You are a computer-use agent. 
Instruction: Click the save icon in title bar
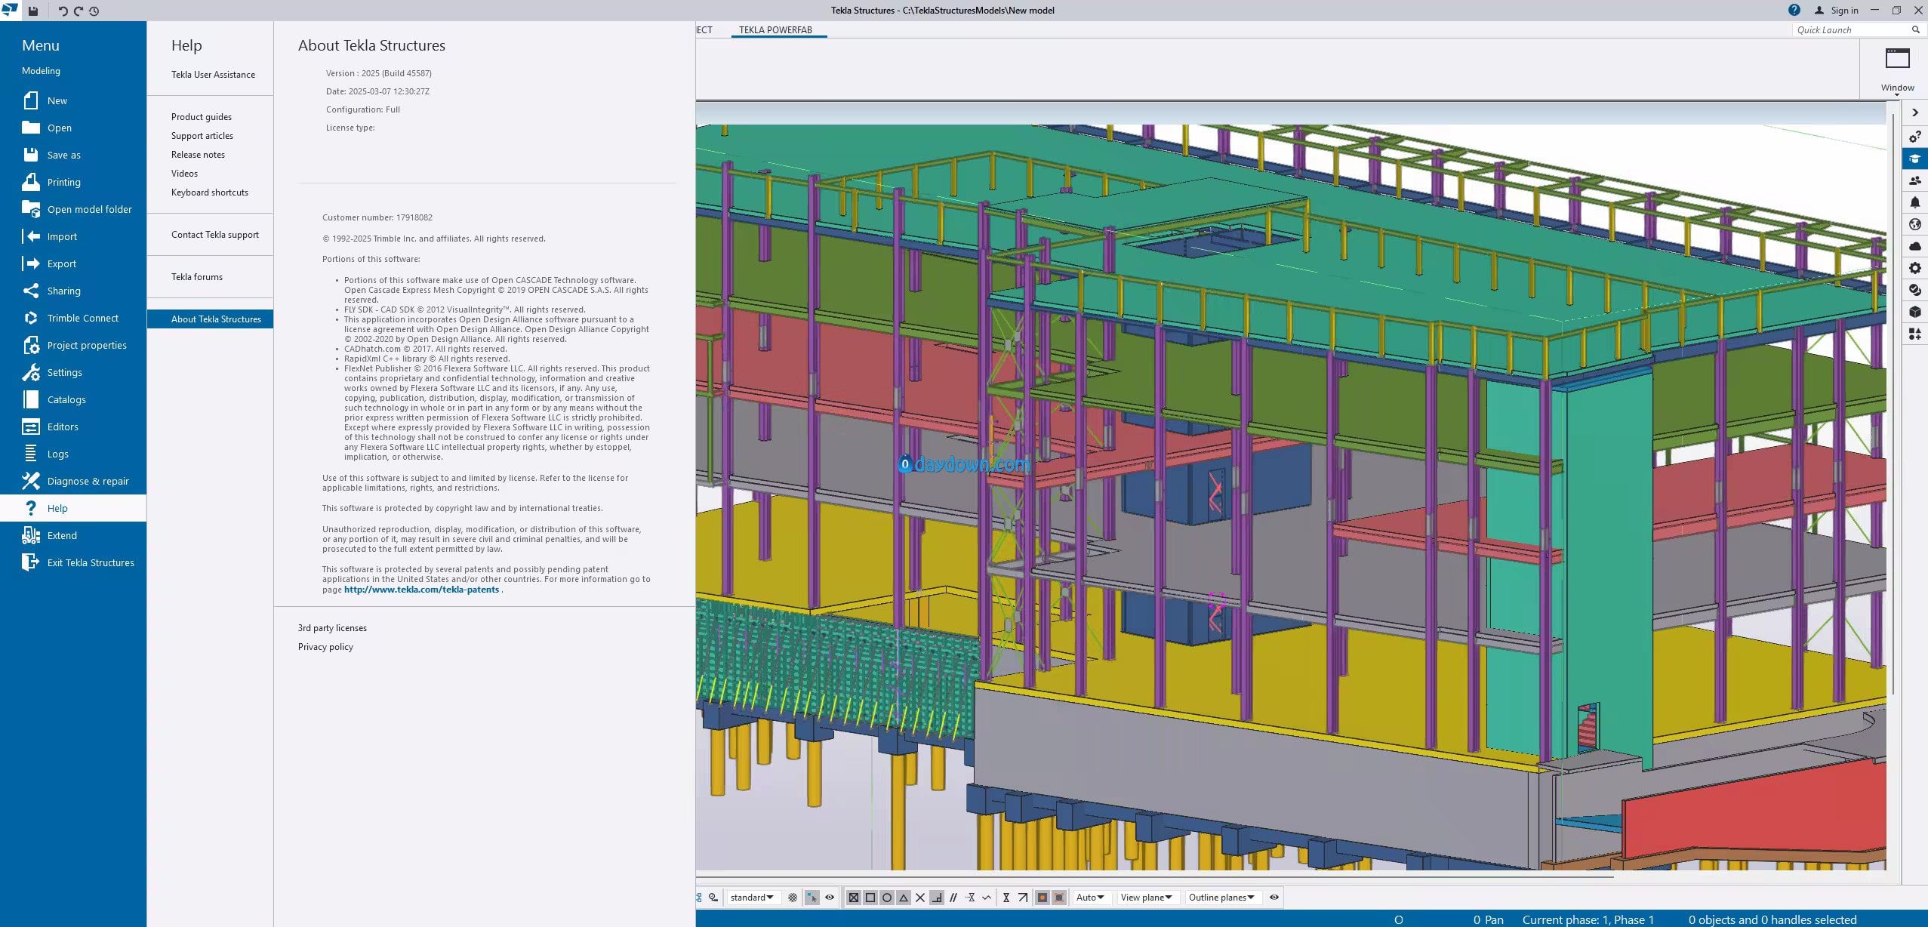[33, 11]
